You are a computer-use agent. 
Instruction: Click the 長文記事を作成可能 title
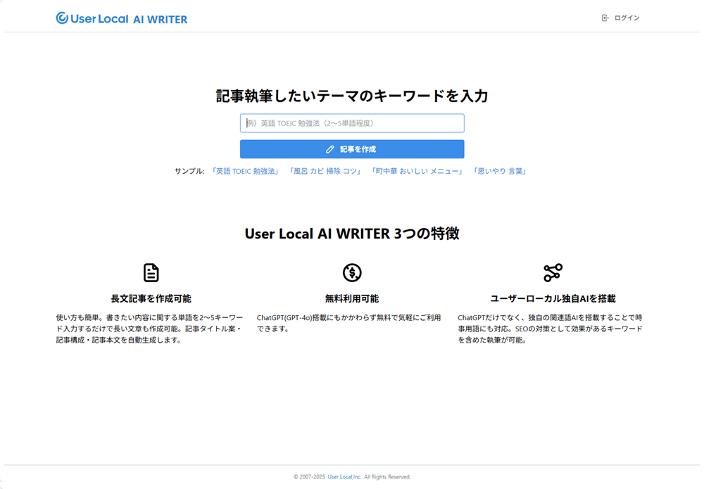pyautogui.click(x=151, y=298)
